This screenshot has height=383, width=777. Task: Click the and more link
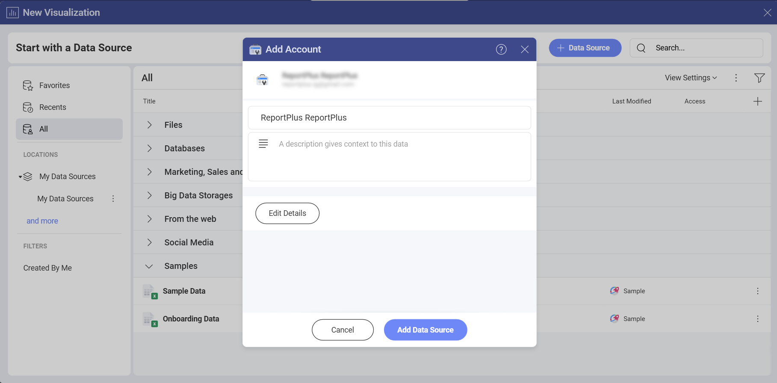[x=42, y=221]
